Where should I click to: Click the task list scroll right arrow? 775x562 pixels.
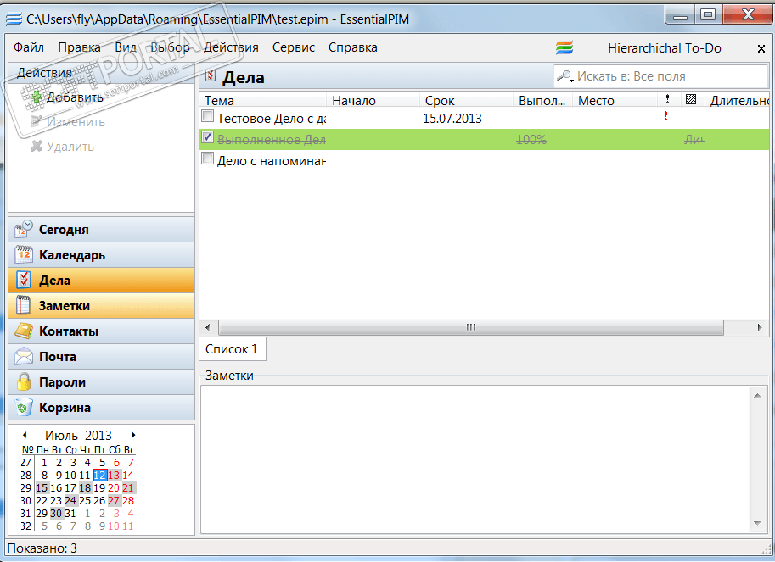click(760, 327)
